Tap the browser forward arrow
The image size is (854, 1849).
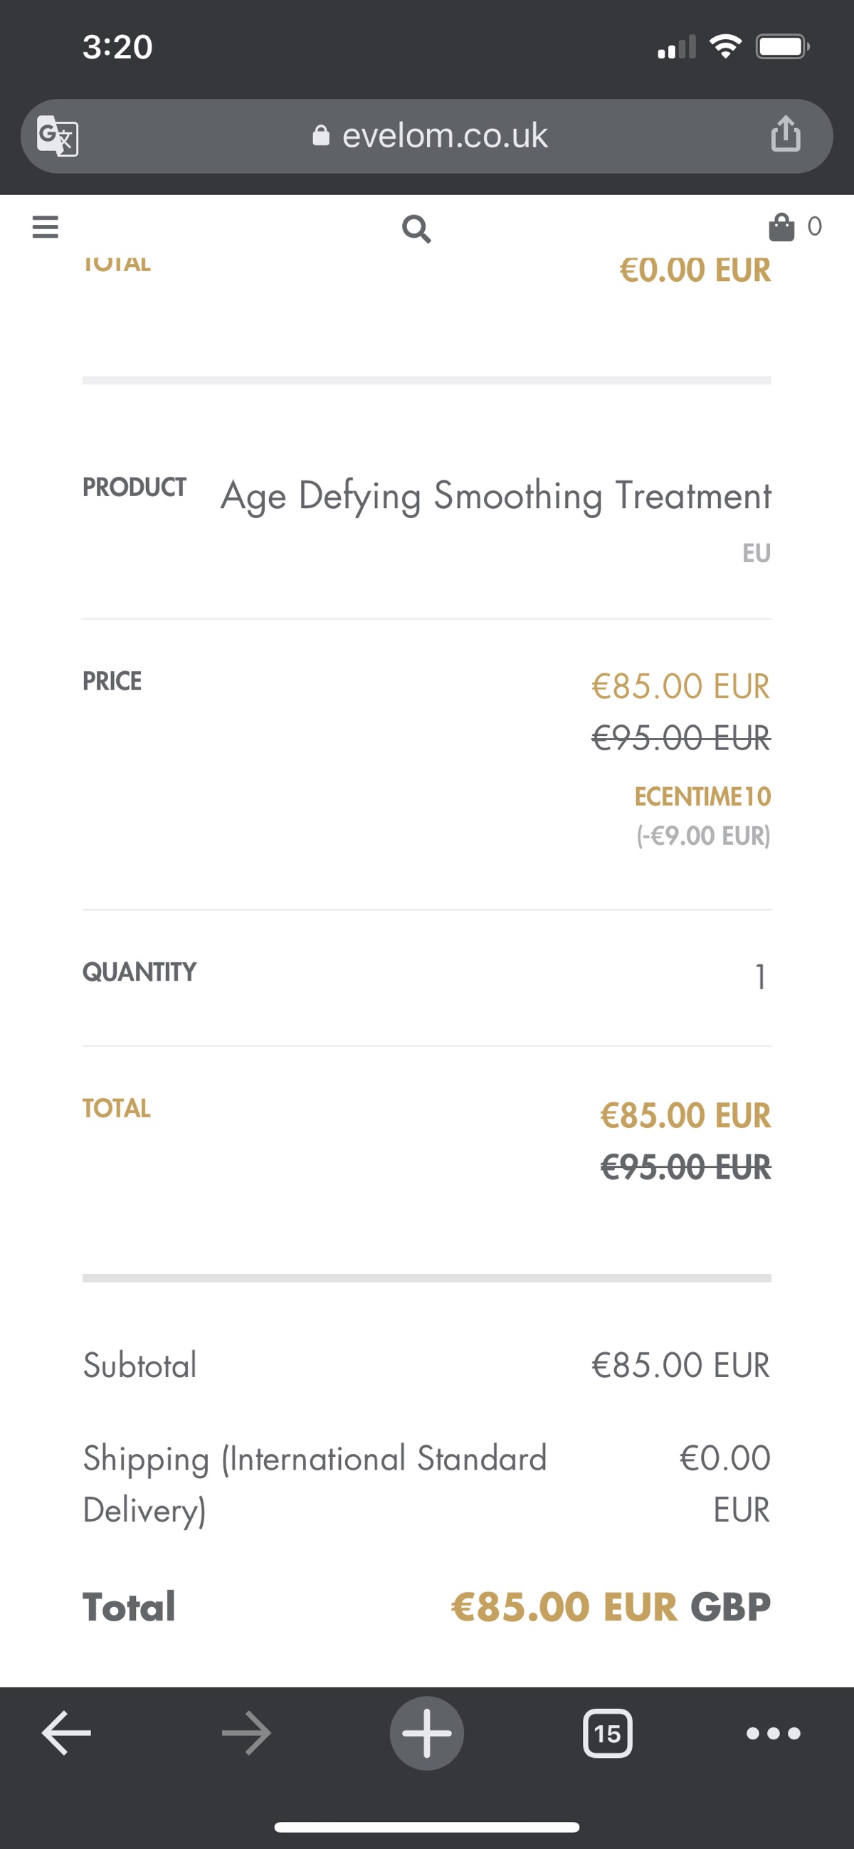pyautogui.click(x=246, y=1733)
